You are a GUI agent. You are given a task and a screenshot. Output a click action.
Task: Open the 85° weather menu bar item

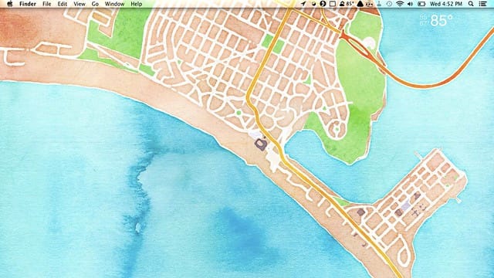[347, 4]
